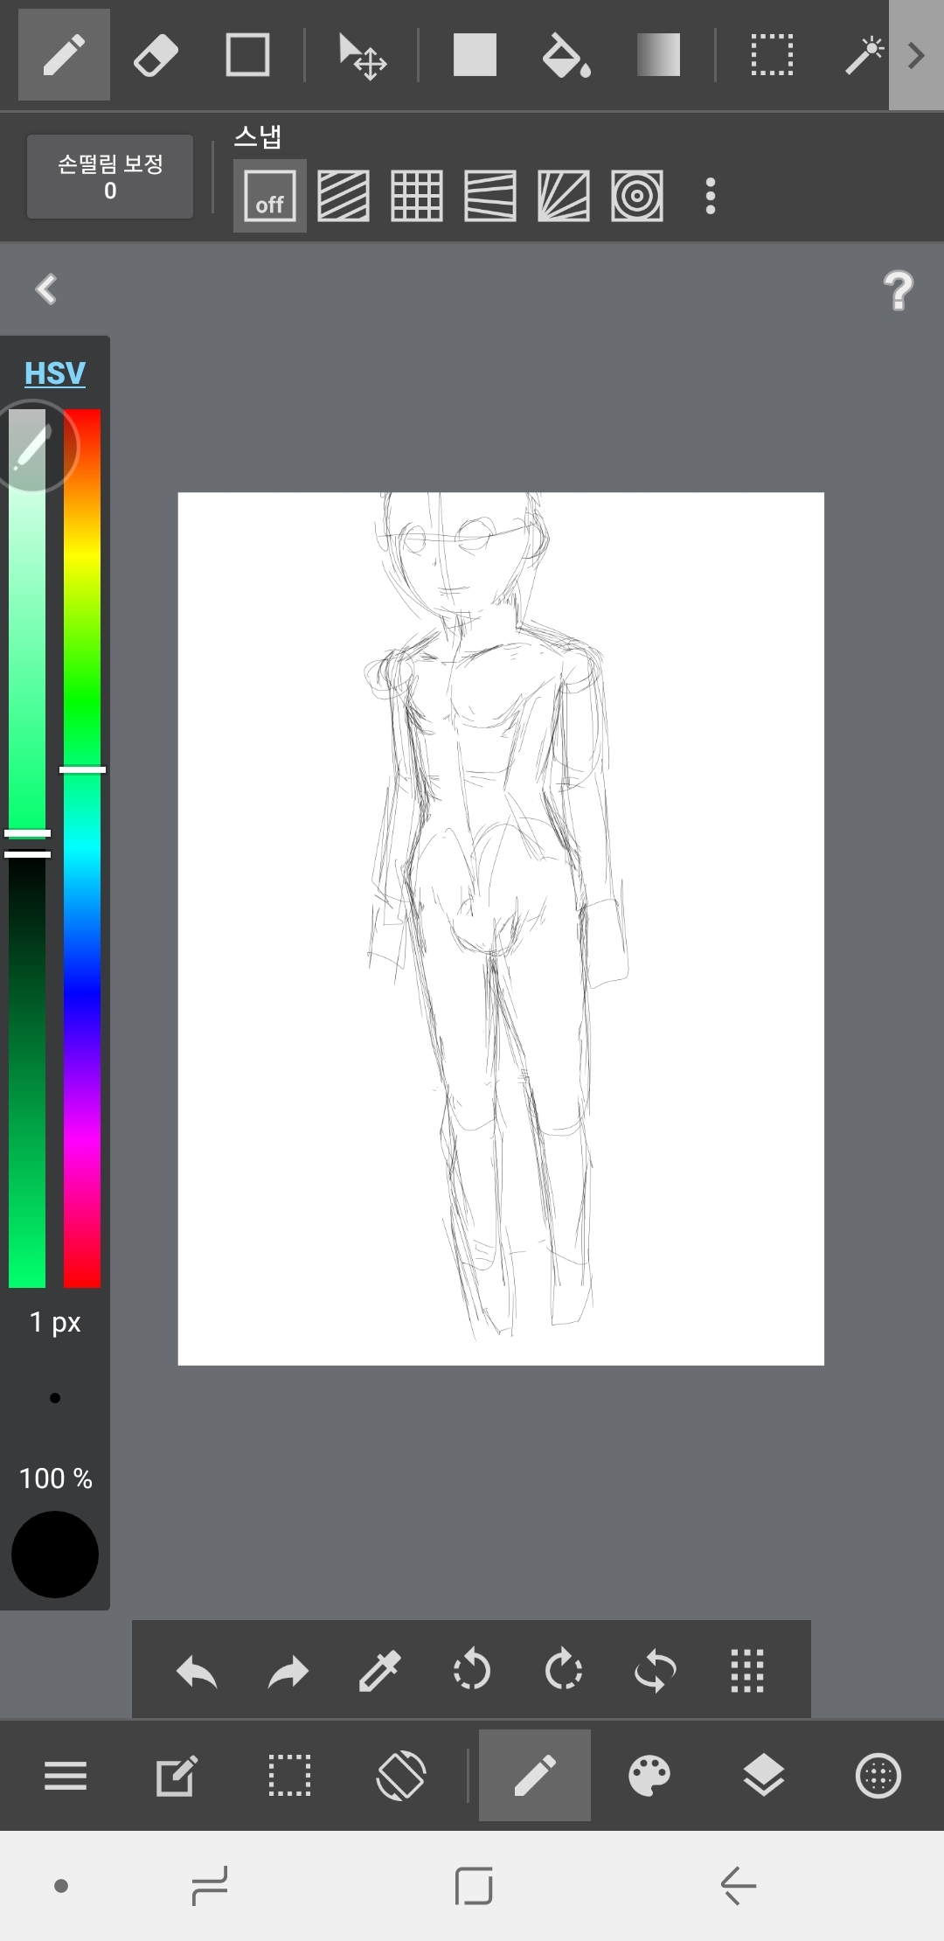Open the hamburger main menu
Viewport: 944px width, 1941px height.
(x=66, y=1776)
